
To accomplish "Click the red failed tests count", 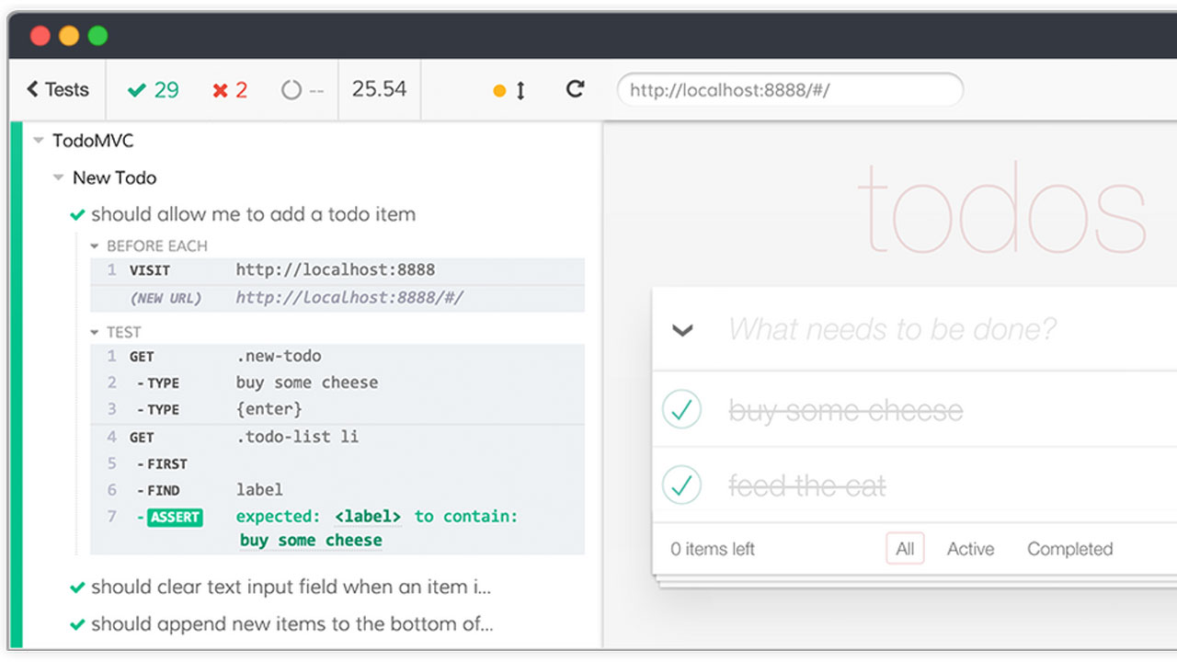I will coord(230,90).
